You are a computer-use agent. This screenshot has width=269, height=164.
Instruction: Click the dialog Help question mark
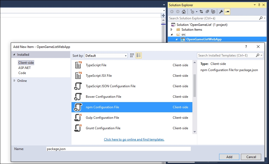[246, 47]
